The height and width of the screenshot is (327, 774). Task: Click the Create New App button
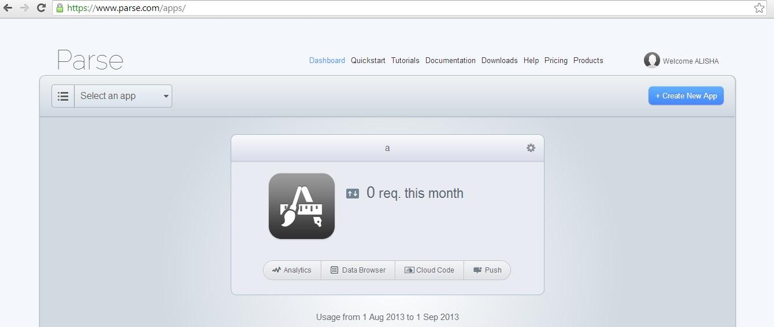tap(686, 96)
